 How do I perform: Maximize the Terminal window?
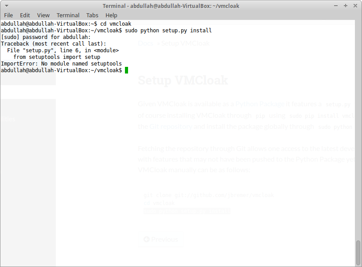346,6
